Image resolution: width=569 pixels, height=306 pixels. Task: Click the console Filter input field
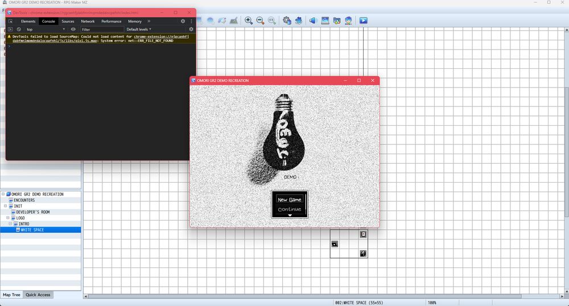pos(102,30)
